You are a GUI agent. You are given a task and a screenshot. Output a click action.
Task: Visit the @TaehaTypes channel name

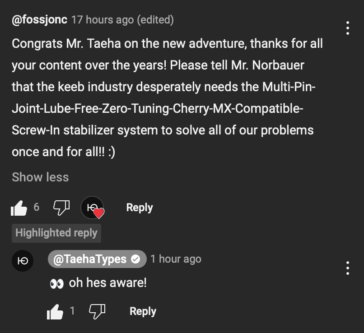(x=90, y=259)
